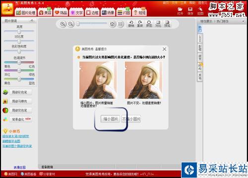The width and height of the screenshot is (248, 178).
Task: Adjust the 对比度 slider handle
Action: tap(19, 41)
